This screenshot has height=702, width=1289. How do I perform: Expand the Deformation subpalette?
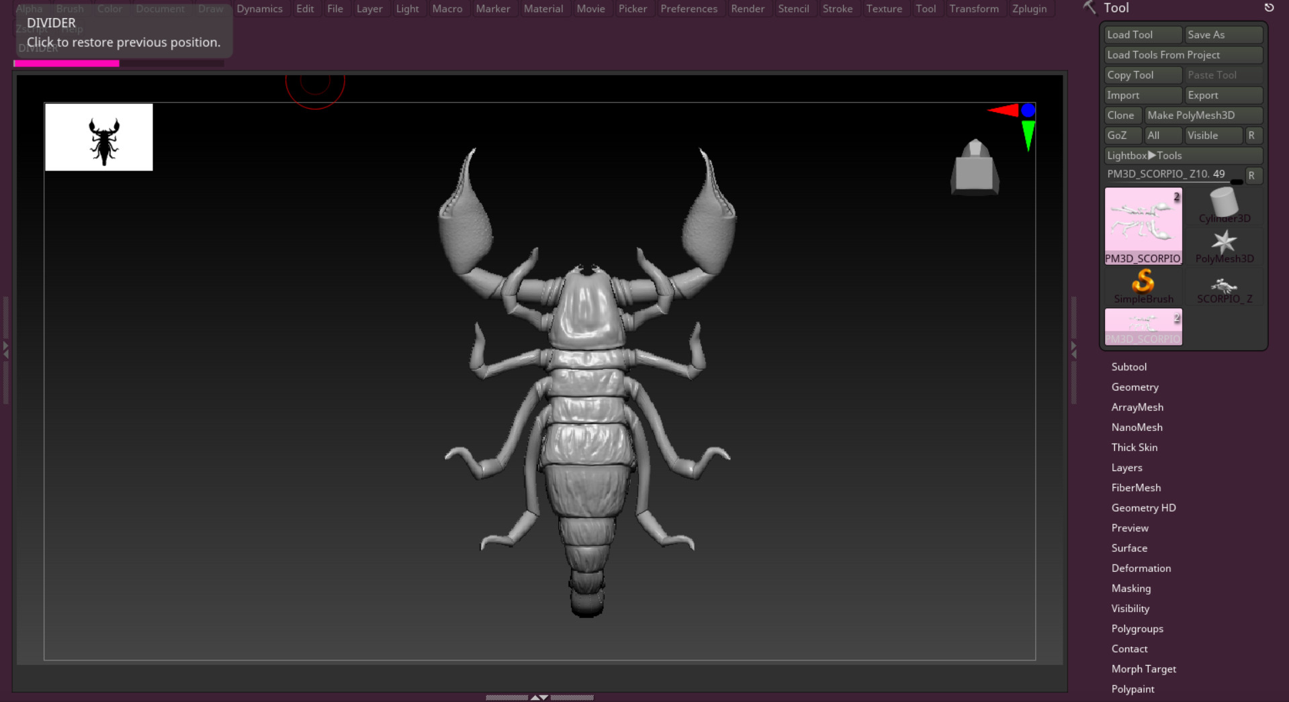click(x=1141, y=568)
